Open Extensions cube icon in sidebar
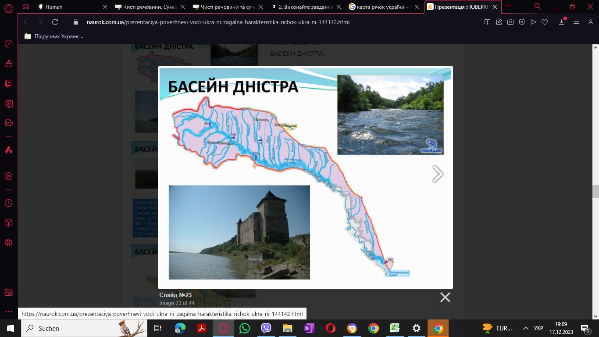Screen dimensions: 599x337 9,223
